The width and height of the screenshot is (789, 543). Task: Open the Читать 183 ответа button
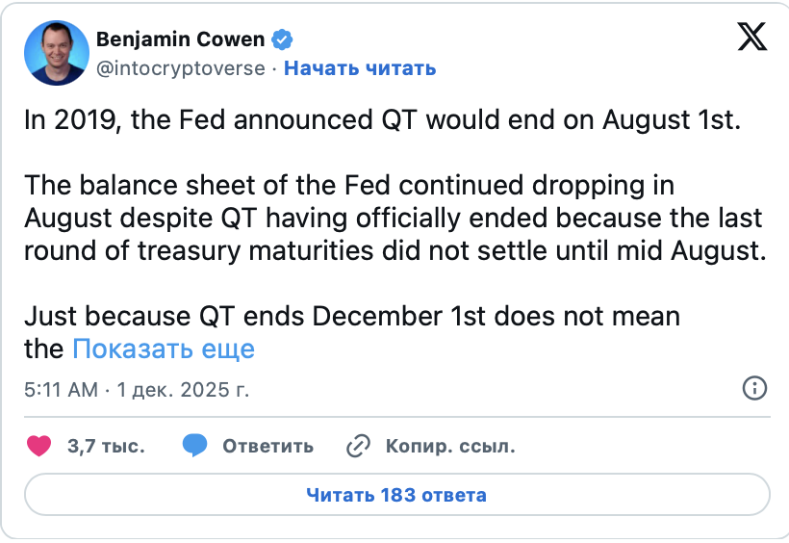click(396, 495)
